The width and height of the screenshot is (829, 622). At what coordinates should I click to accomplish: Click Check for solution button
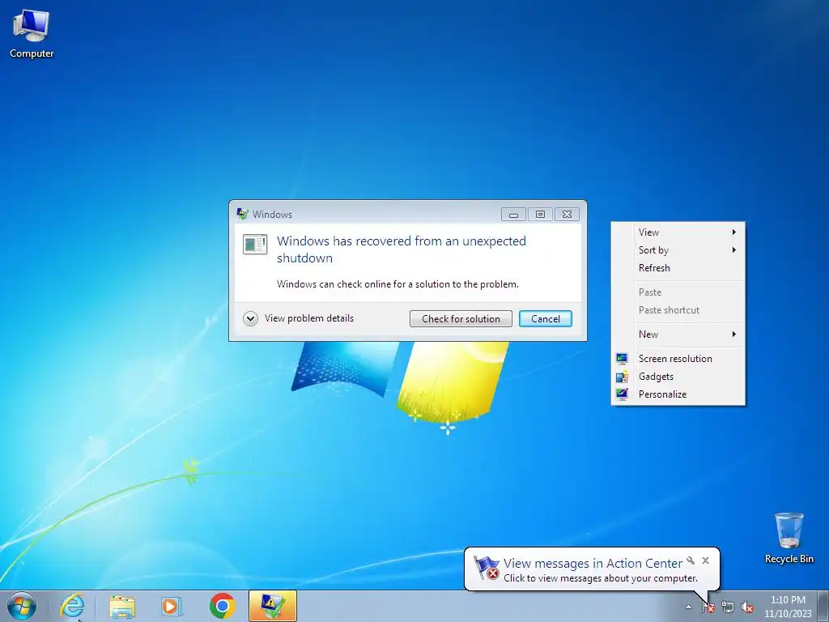[461, 318]
